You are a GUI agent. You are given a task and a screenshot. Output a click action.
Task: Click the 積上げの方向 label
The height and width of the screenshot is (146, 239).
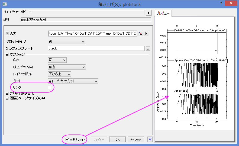click(23, 67)
